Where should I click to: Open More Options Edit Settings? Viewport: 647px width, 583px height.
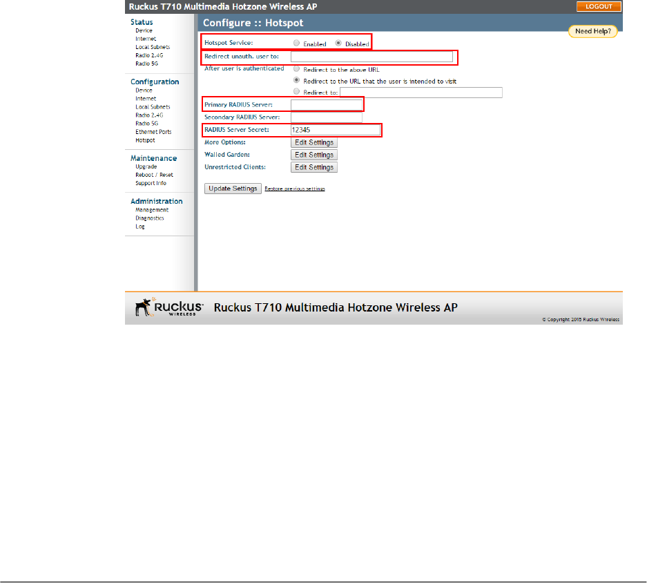click(314, 142)
